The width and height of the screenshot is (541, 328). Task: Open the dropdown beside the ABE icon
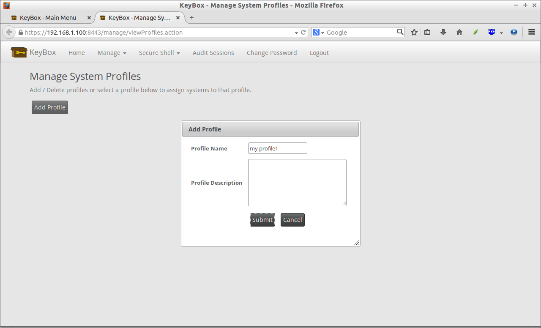tap(501, 33)
